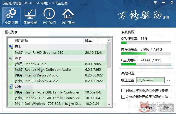176x114 pixels.
Task: Open the 访问官网 home tab
Action: [x=68, y=16]
